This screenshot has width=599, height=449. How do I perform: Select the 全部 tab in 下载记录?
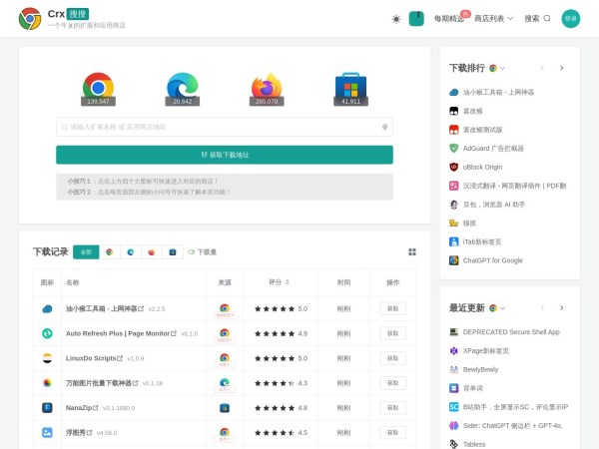[86, 252]
